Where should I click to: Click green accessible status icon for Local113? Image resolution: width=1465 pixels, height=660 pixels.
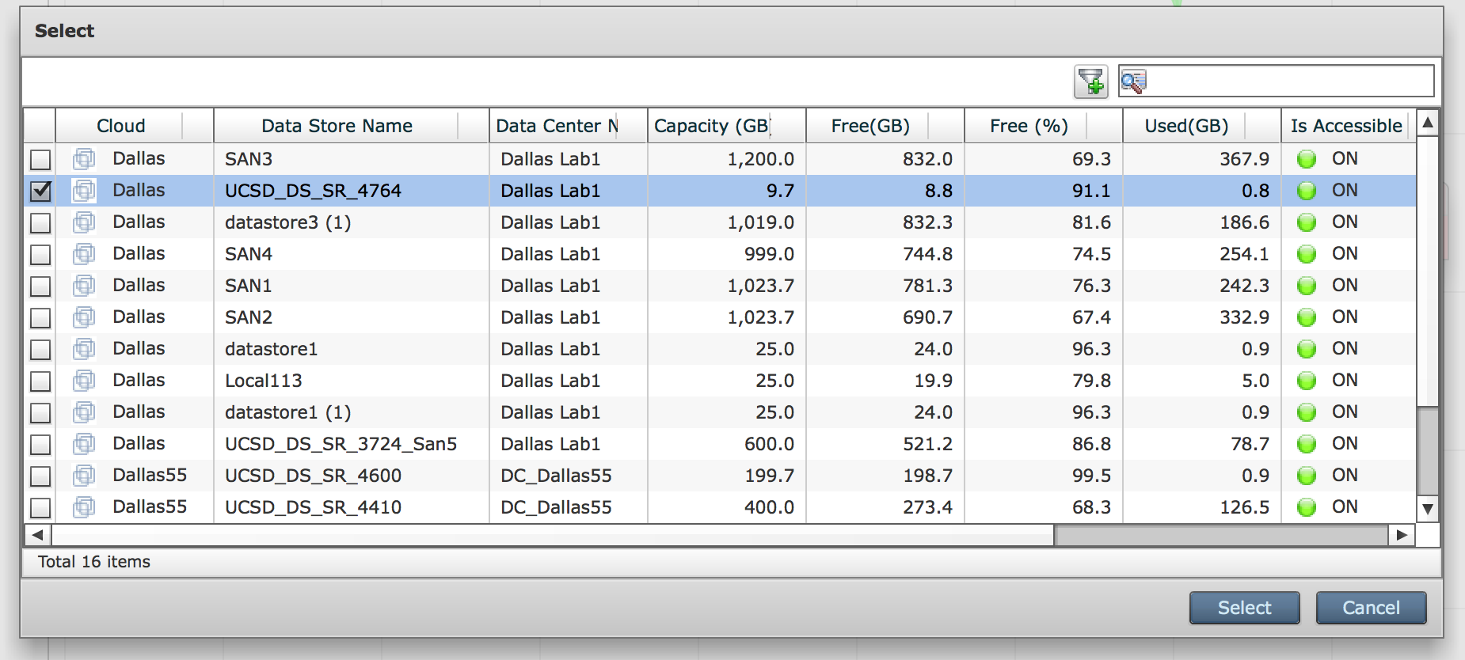pyautogui.click(x=1307, y=381)
